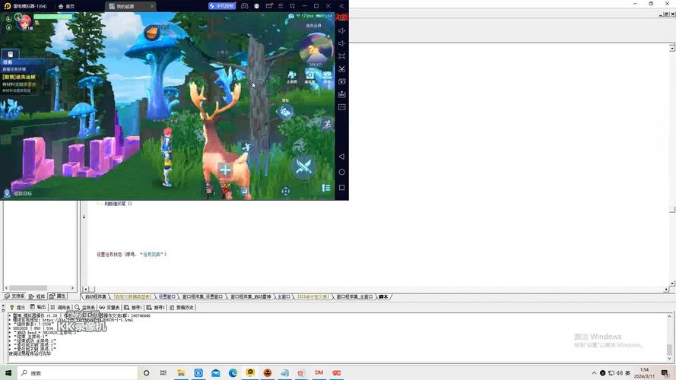Tap the track target button at game bottom-left
Image resolution: width=676 pixels, height=380 pixels.
tap(17, 194)
